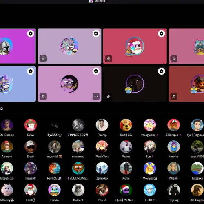The height and width of the screenshot is (204, 204).
Task: Click the Somnia title in the top bar
Action: (x=100, y=1)
